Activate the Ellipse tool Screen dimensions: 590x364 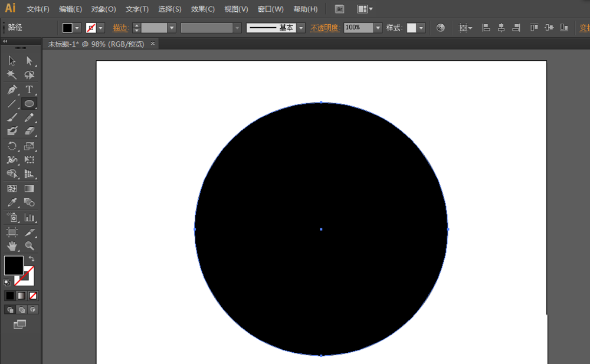point(29,103)
